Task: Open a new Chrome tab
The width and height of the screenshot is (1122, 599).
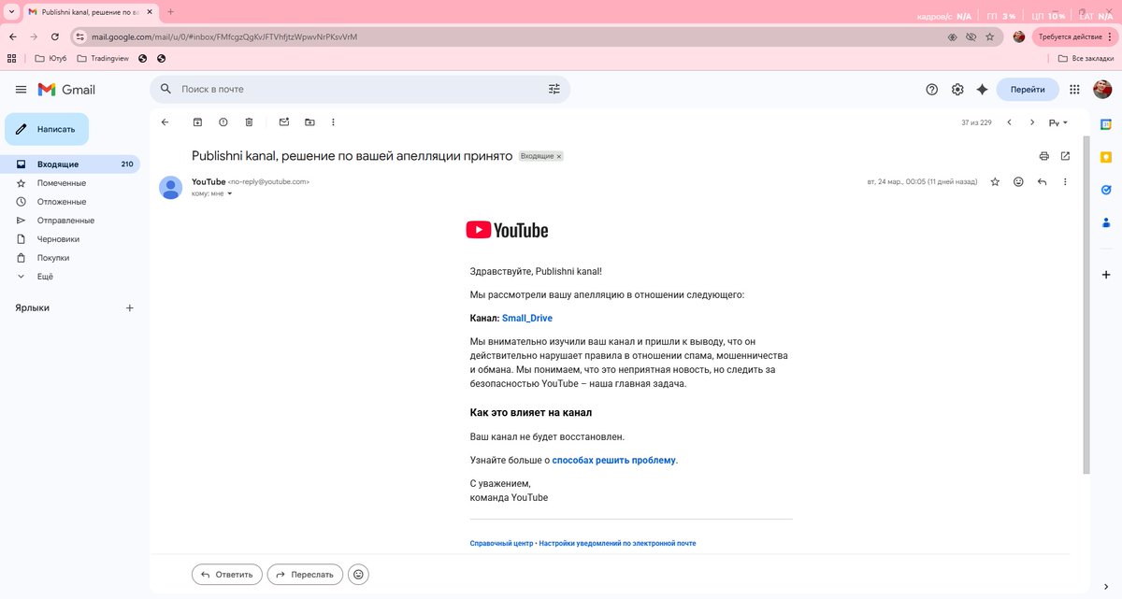Action: coord(171,11)
